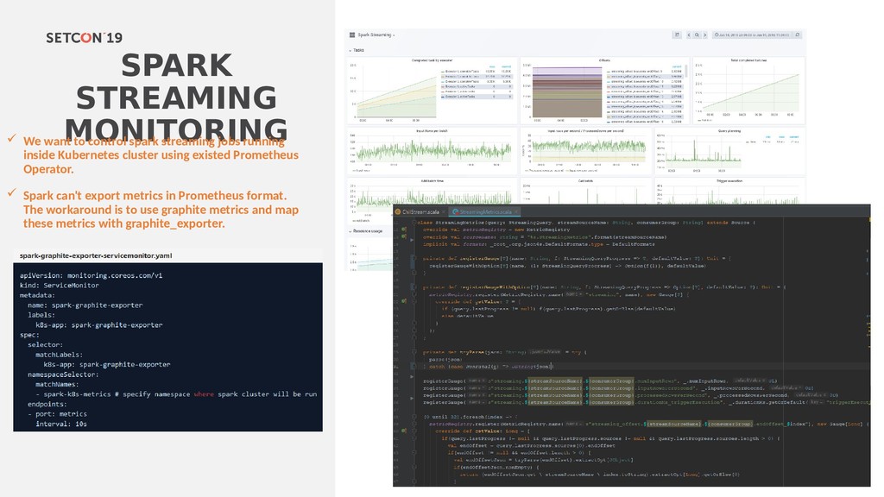Click the Trigger execution panel title
Viewport: 884px width, 497px height.
click(729, 181)
